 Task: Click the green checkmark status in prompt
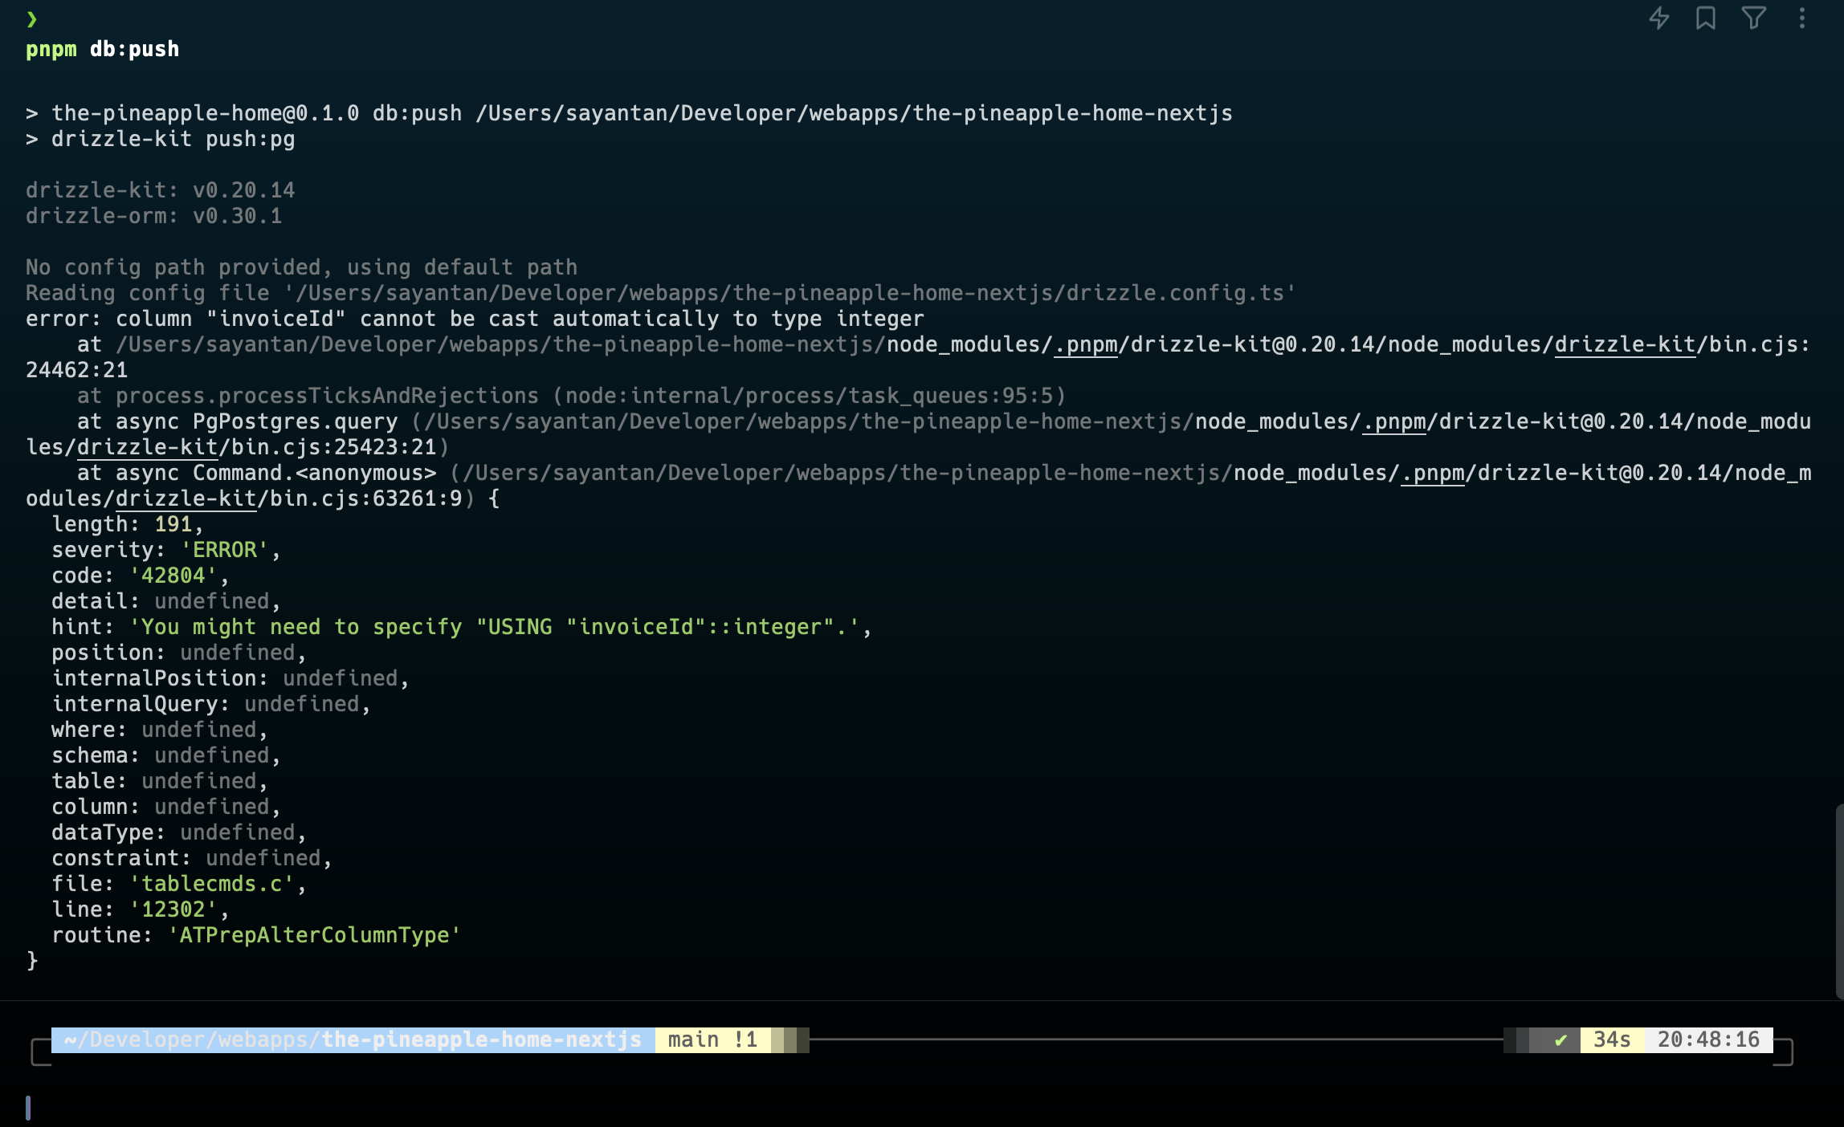pos(1560,1040)
